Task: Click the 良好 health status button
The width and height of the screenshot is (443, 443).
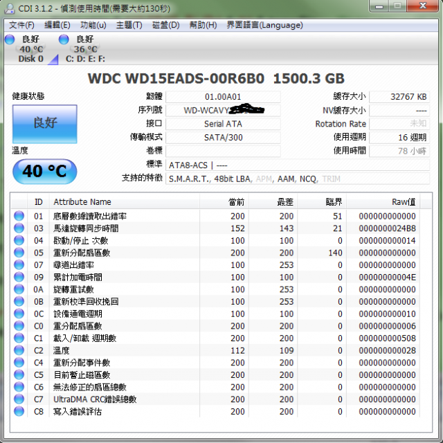Action: (44, 124)
